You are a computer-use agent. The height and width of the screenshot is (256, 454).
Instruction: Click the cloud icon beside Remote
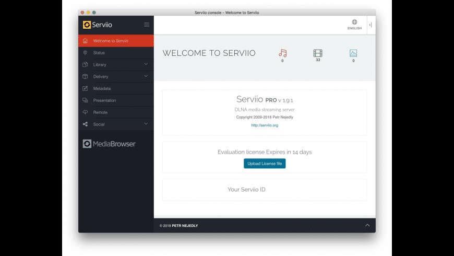coord(85,112)
